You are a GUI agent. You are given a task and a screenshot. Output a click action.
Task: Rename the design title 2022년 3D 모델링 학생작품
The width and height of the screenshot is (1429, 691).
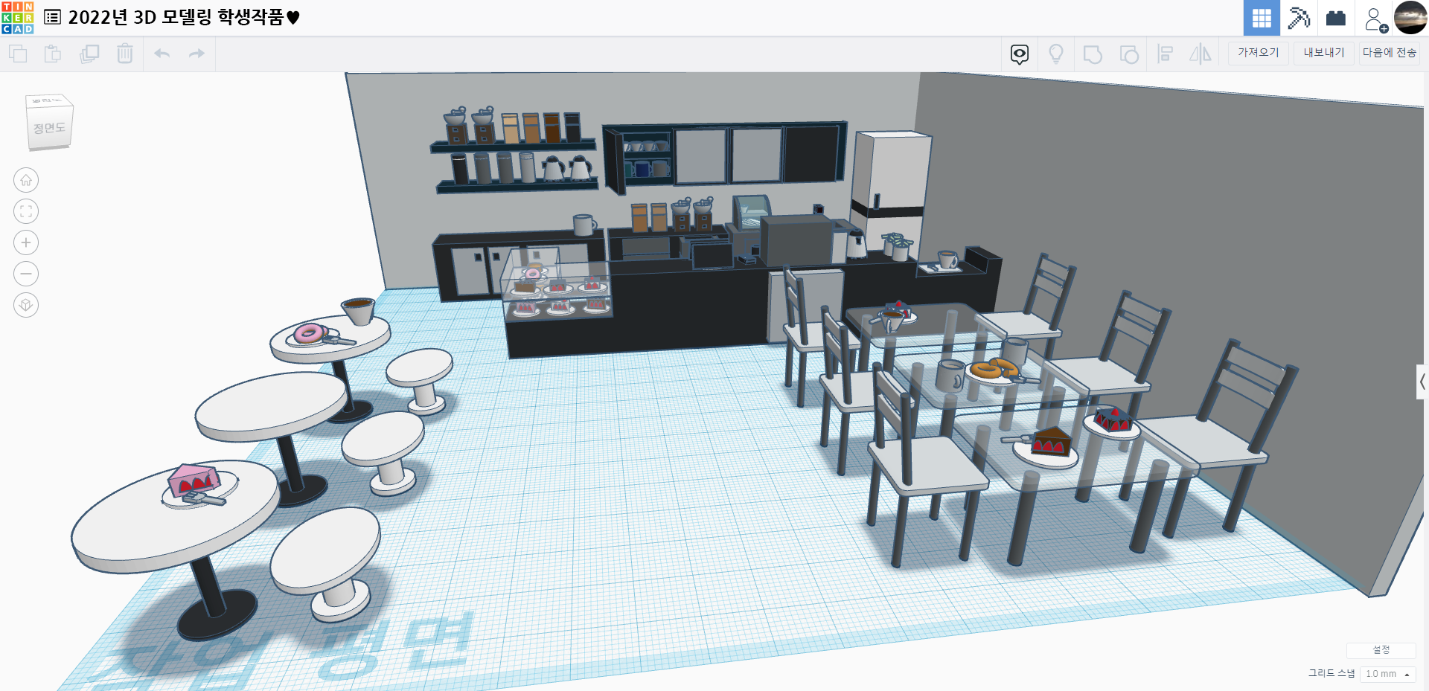pyautogui.click(x=184, y=17)
